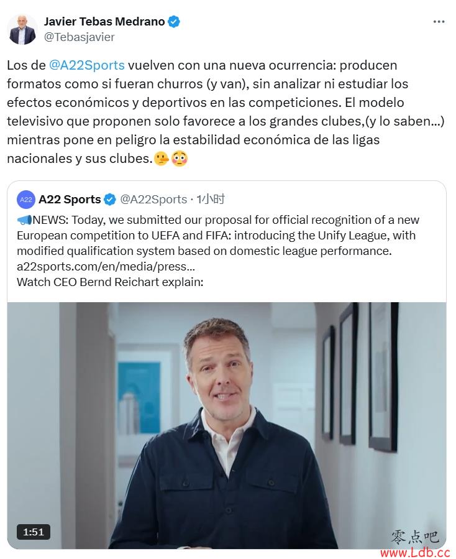Click the flushed-face emoji ending the tweet
The height and width of the screenshot is (559, 456).
pyautogui.click(x=179, y=159)
